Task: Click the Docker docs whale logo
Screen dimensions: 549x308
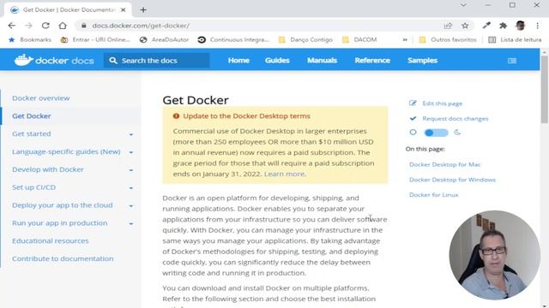Action: click(x=23, y=60)
